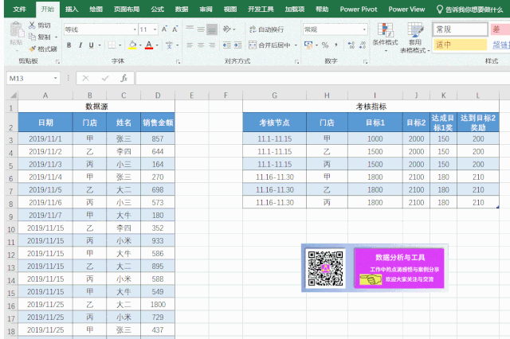510x339 pixels.
Task: Toggle Bold formatting
Action: click(69, 45)
